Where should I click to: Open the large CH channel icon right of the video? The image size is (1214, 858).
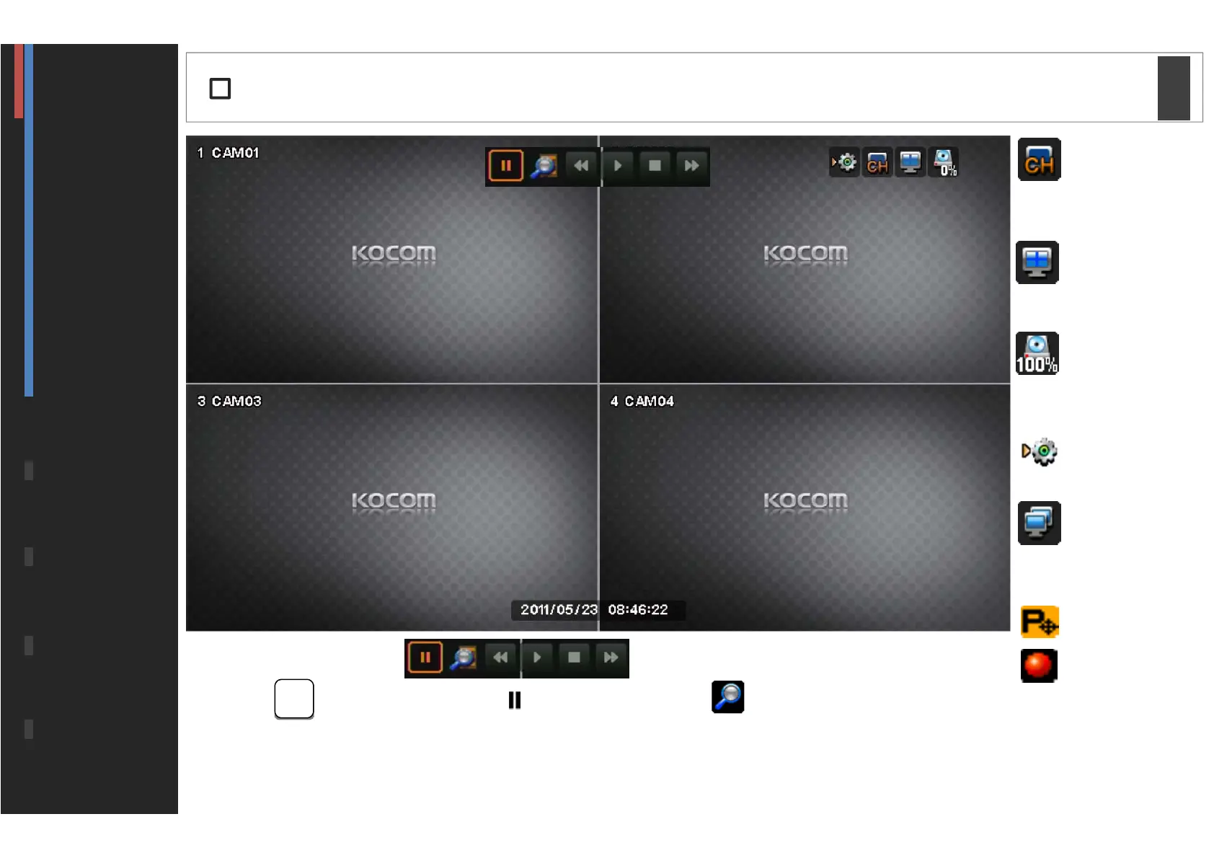pos(1039,159)
